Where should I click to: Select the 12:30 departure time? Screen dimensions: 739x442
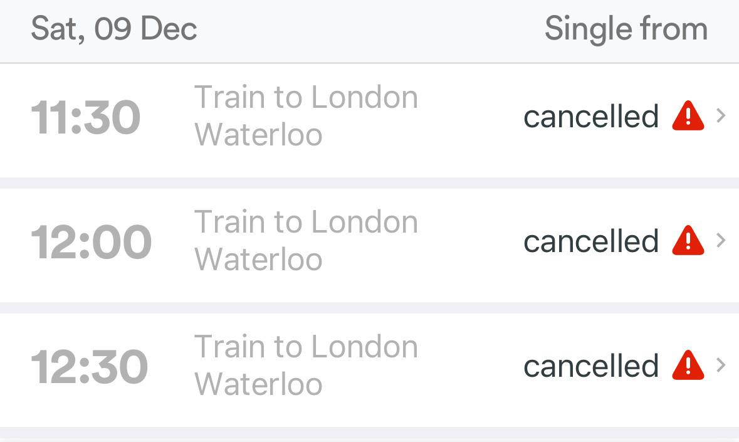89,367
